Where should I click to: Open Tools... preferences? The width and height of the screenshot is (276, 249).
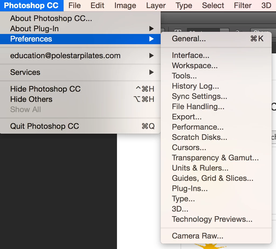(216, 76)
